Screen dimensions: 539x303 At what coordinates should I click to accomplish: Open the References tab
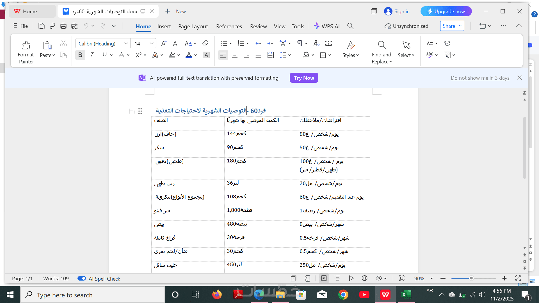(x=229, y=26)
